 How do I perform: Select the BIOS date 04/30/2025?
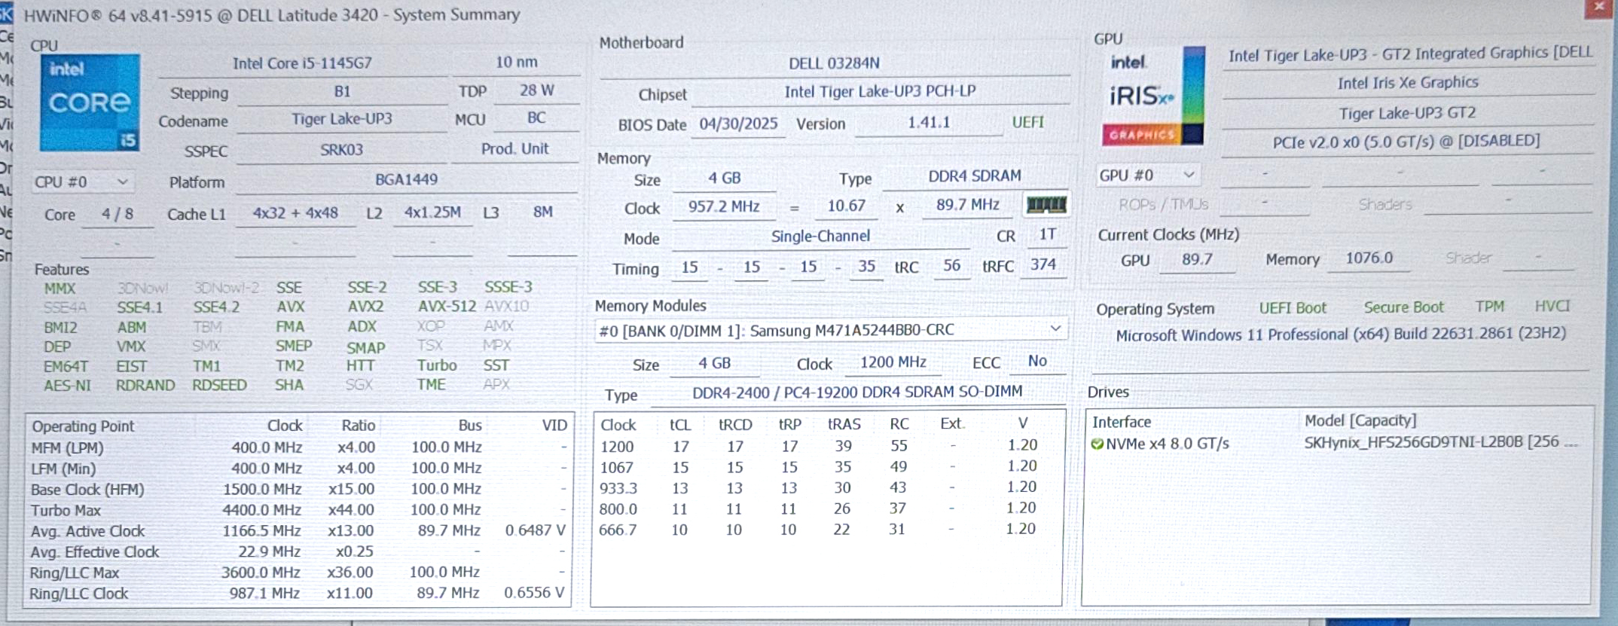pyautogui.click(x=738, y=124)
